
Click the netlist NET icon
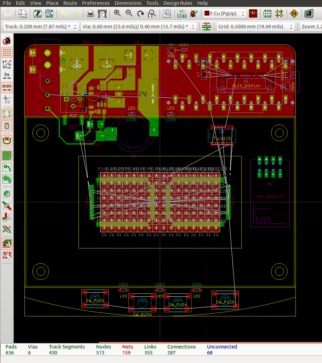(181, 13)
